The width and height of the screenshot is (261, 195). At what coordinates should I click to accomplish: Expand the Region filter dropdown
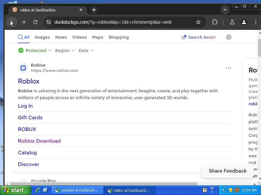click(65, 50)
